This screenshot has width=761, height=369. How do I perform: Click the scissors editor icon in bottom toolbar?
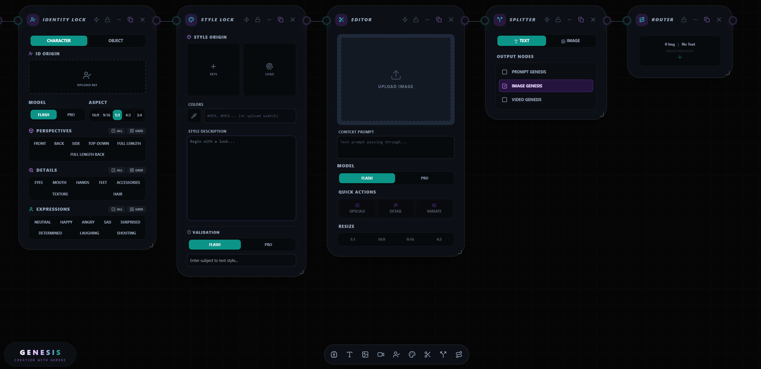coord(427,354)
